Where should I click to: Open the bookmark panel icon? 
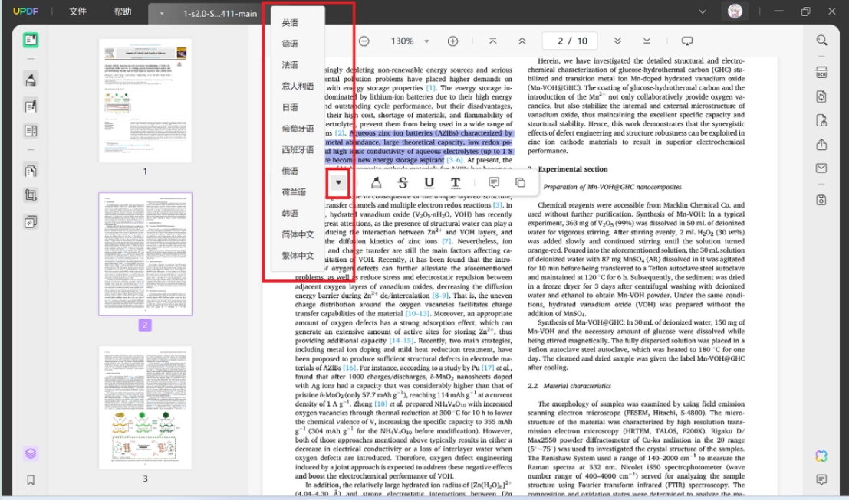click(x=31, y=480)
